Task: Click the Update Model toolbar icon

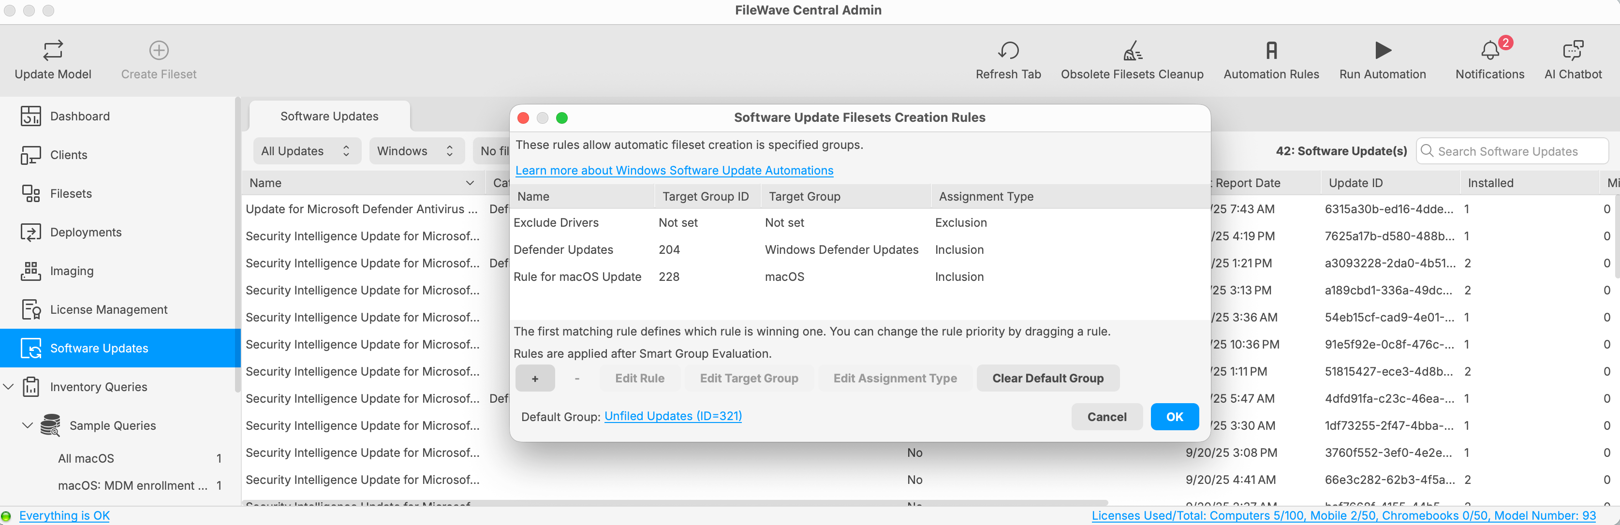Action: coord(53,50)
